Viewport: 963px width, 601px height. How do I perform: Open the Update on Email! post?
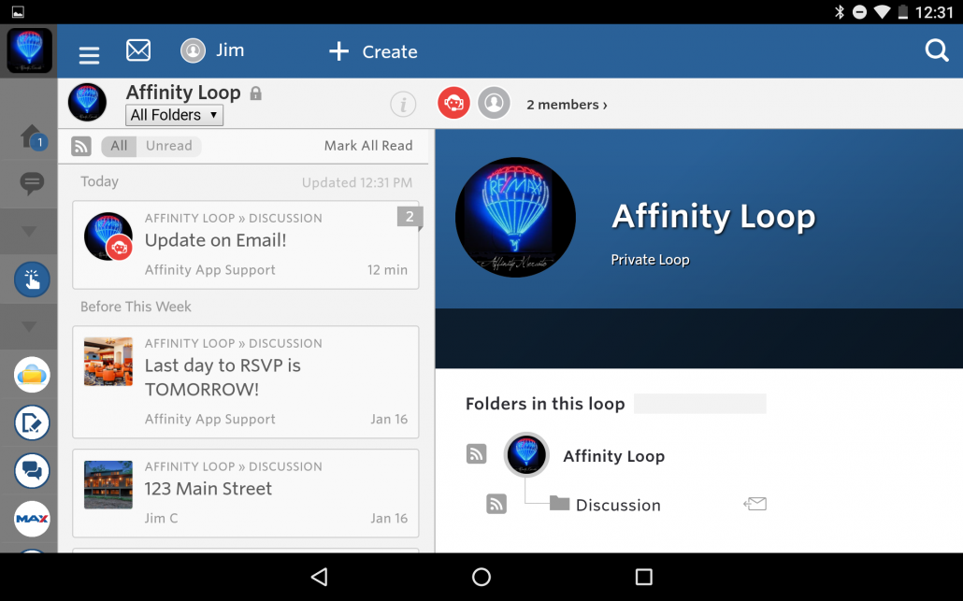pos(246,245)
